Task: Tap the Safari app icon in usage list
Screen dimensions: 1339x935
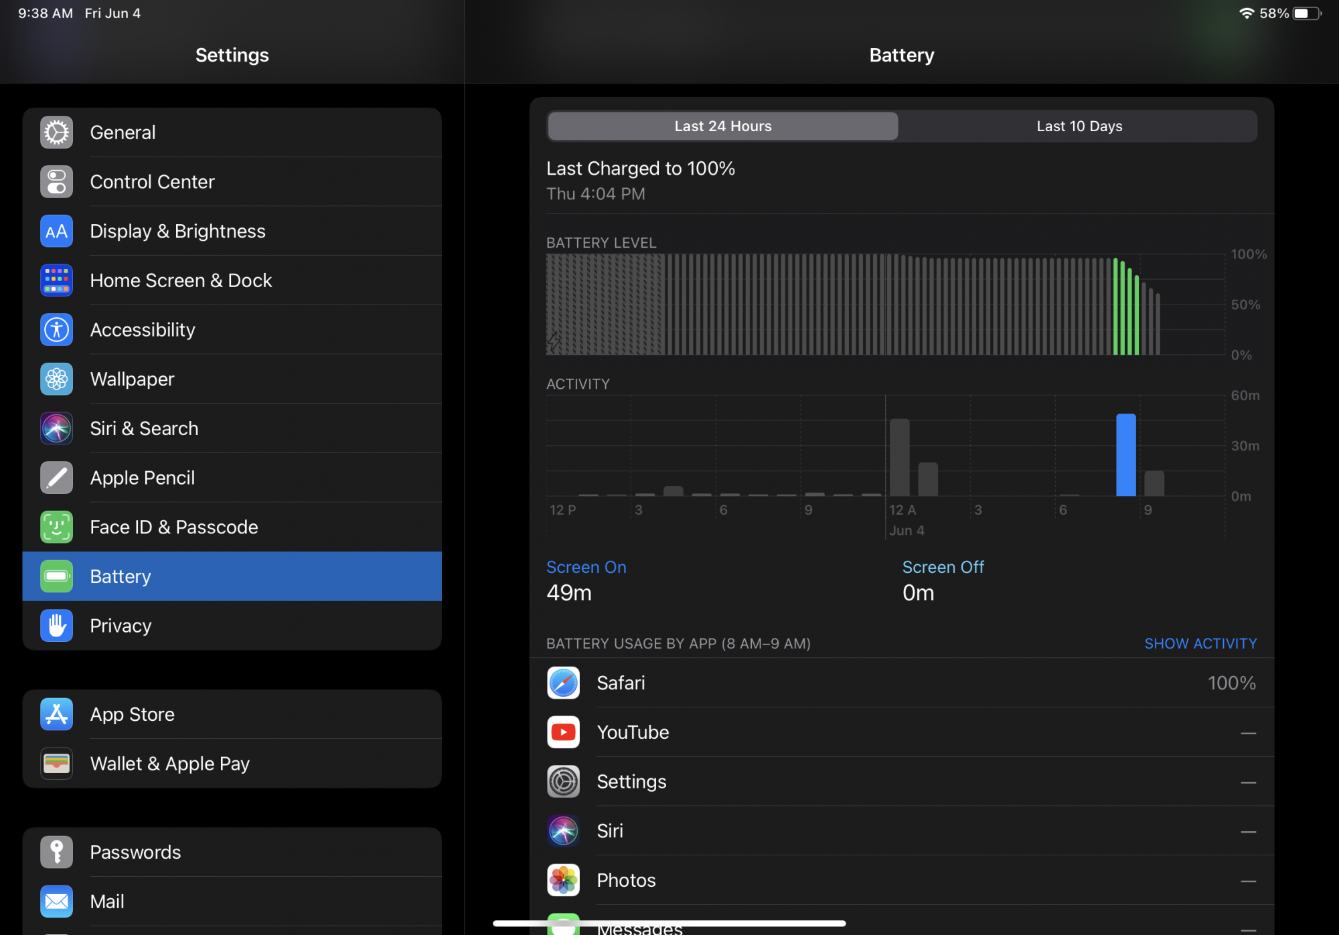Action: (x=563, y=683)
